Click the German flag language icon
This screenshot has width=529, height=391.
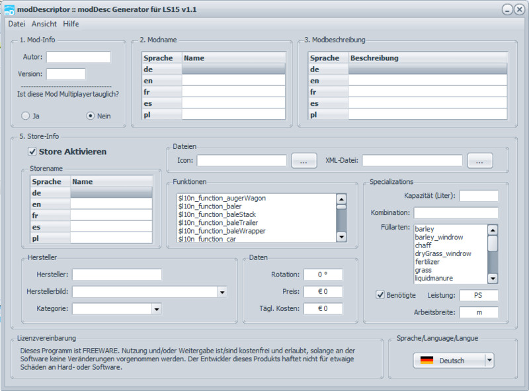(427, 361)
